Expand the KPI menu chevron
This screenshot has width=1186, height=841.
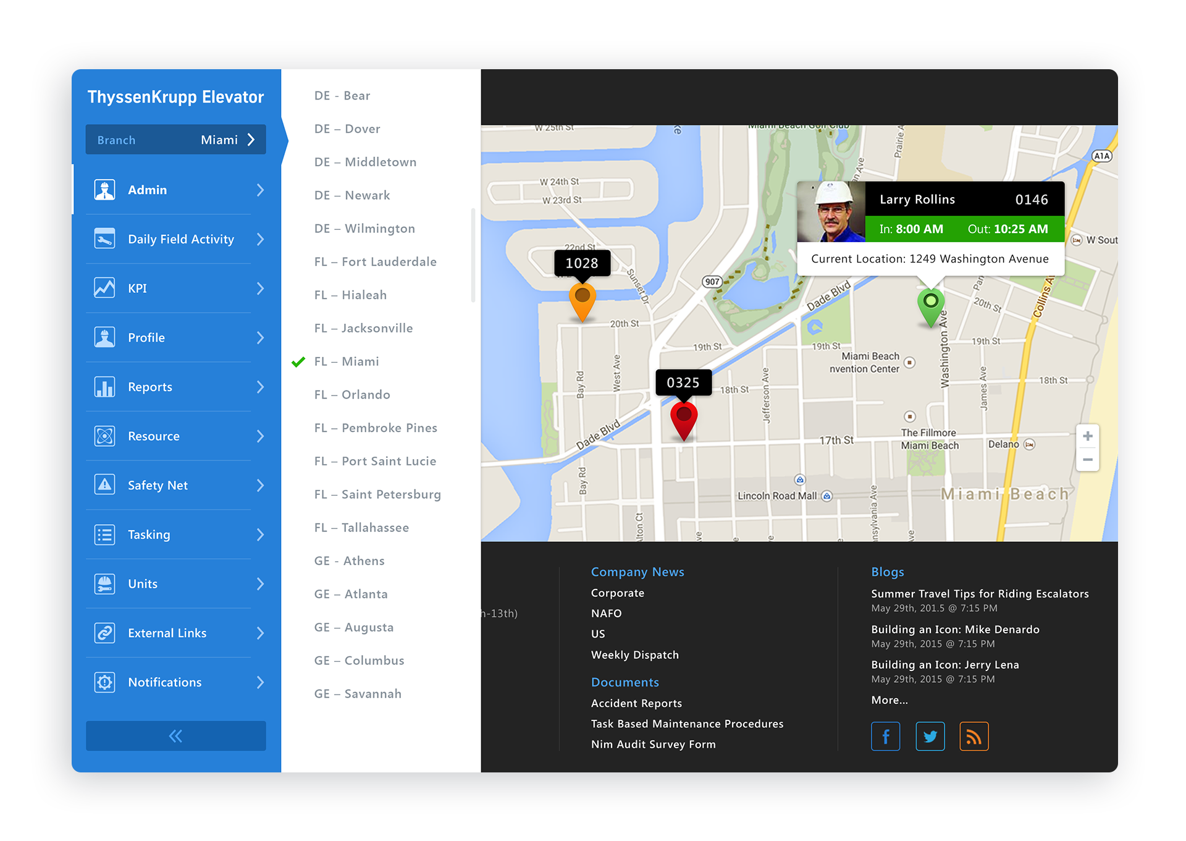(x=260, y=288)
